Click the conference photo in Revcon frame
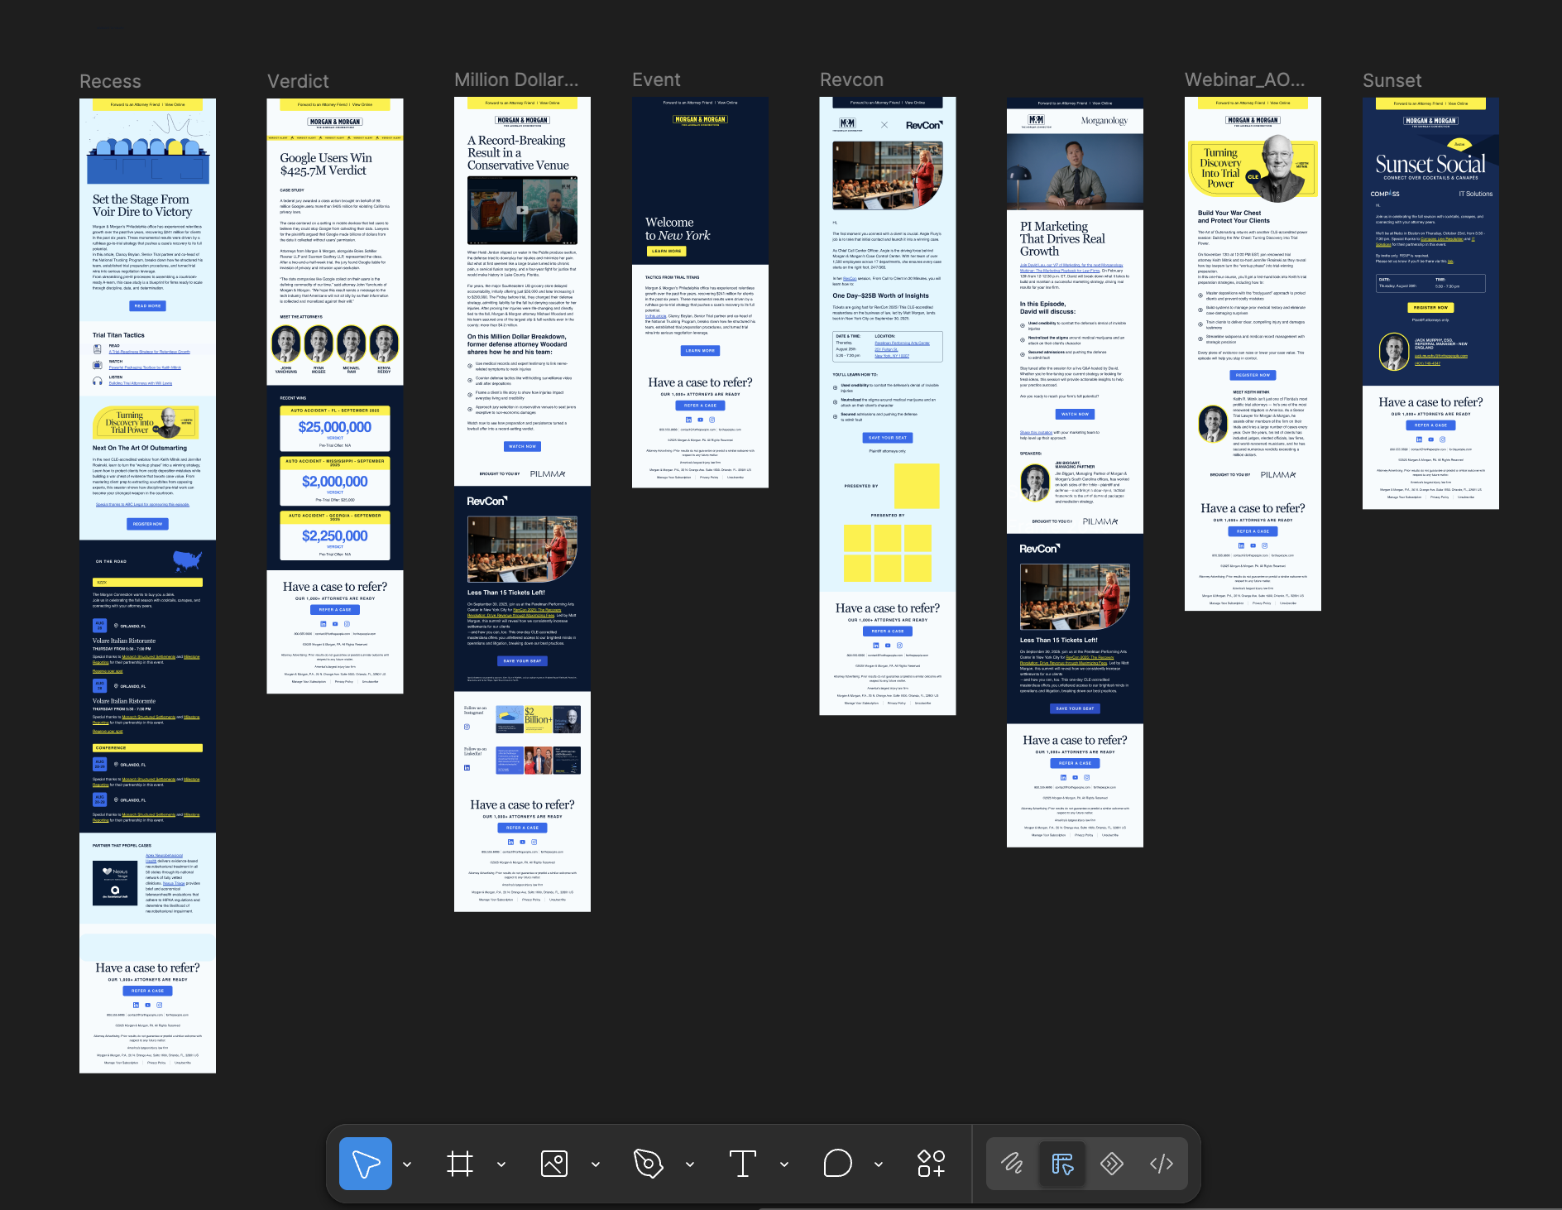 click(888, 175)
